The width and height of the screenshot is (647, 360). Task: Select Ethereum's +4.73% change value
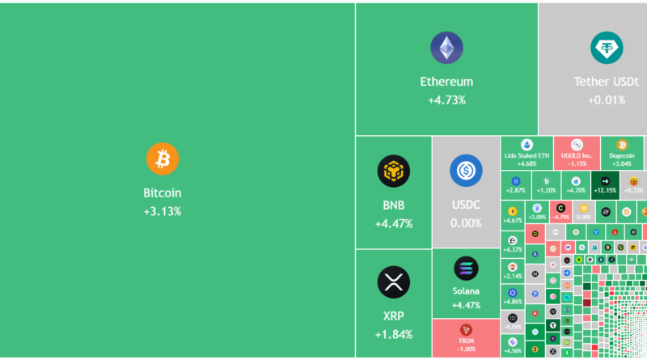click(446, 100)
